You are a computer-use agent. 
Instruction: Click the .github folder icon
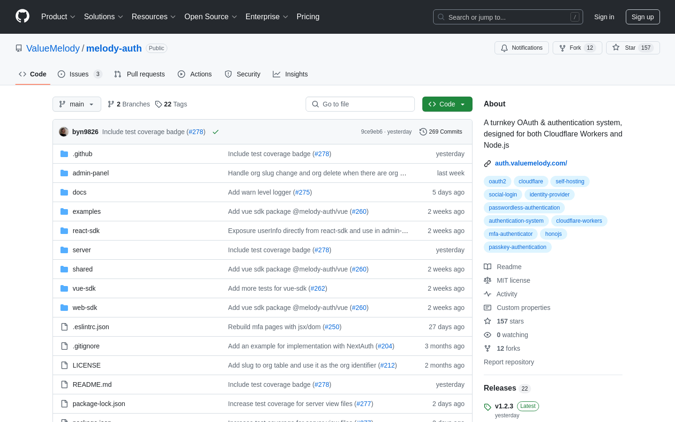coord(64,154)
